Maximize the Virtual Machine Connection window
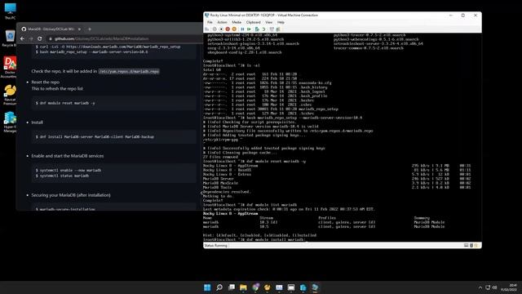 tap(462, 16)
